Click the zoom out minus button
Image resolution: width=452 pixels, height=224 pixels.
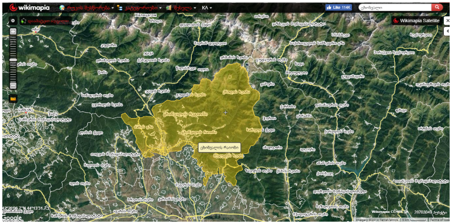coord(13,85)
